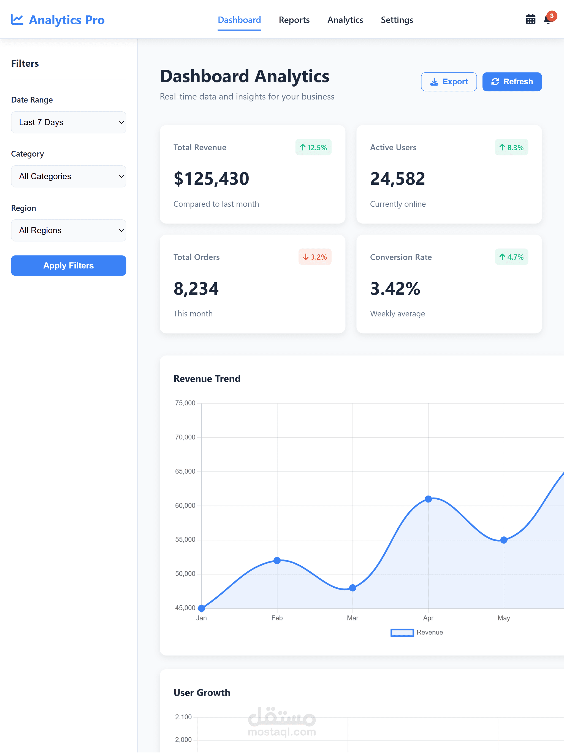Click the Export button
Viewport: 564px width, 753px height.
tap(448, 82)
